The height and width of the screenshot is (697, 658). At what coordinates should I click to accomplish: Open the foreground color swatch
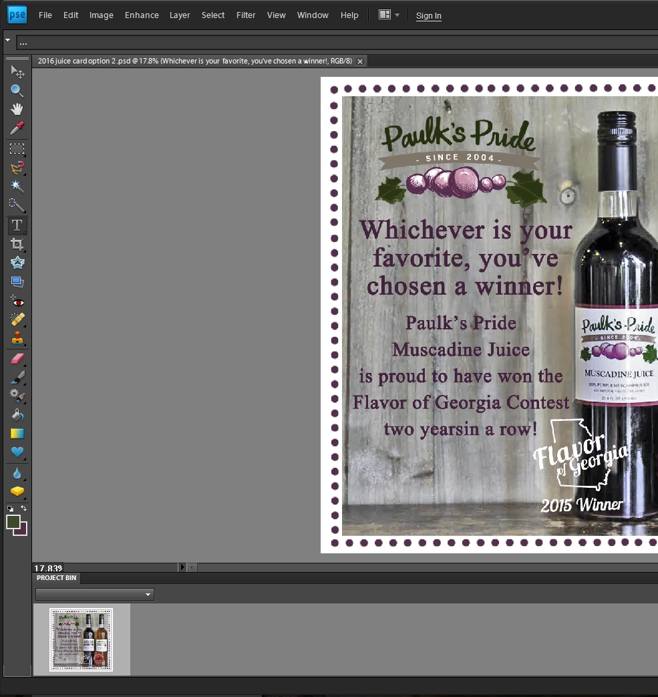[x=13, y=522]
